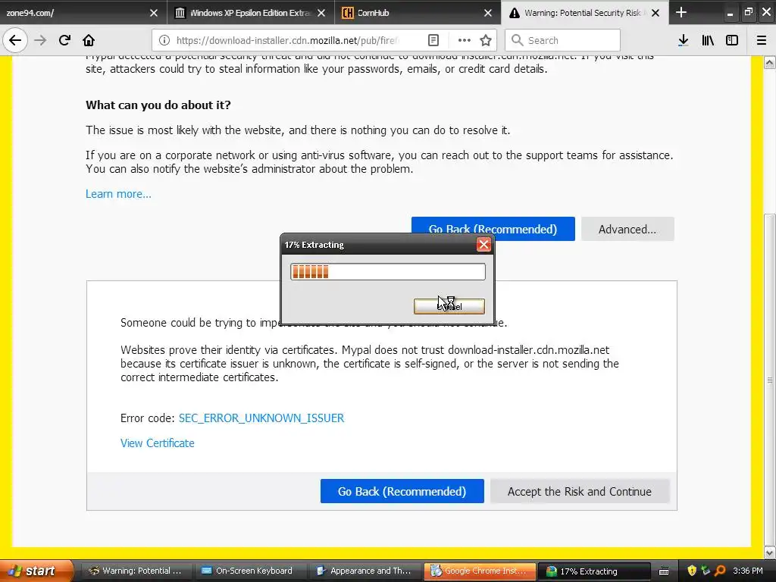Open the library icon
The width and height of the screenshot is (776, 582).
tap(708, 40)
